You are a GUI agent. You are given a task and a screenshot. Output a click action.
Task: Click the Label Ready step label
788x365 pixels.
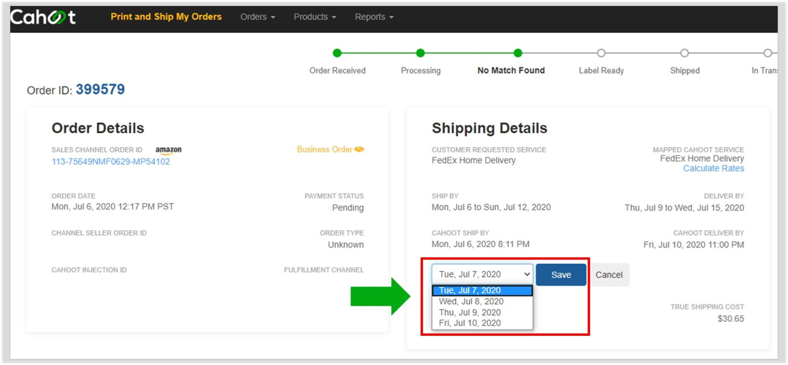click(x=601, y=71)
